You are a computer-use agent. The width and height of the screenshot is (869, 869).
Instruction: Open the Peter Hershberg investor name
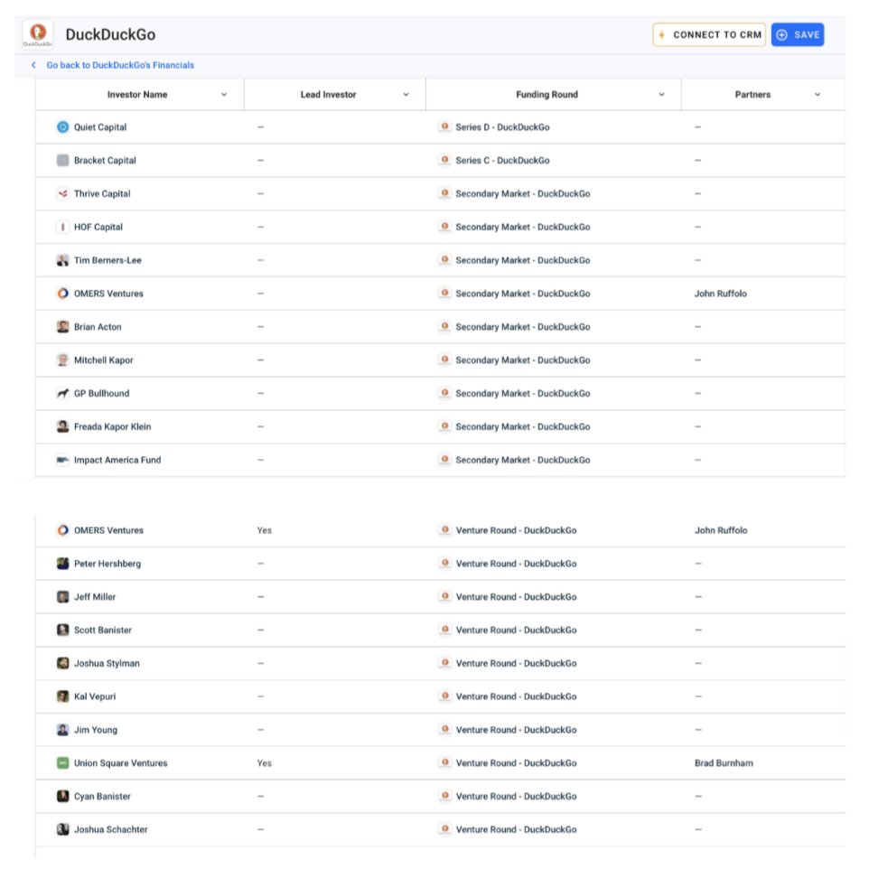(107, 563)
